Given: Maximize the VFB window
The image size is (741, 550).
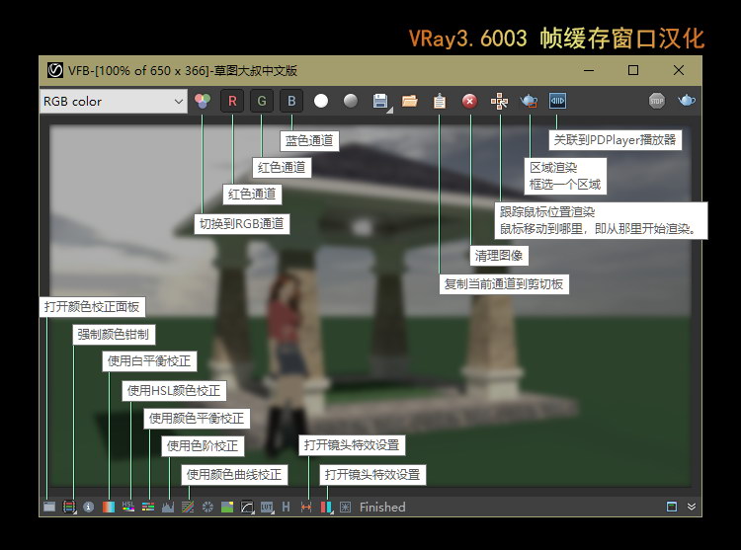Looking at the screenshot, I should point(633,70).
